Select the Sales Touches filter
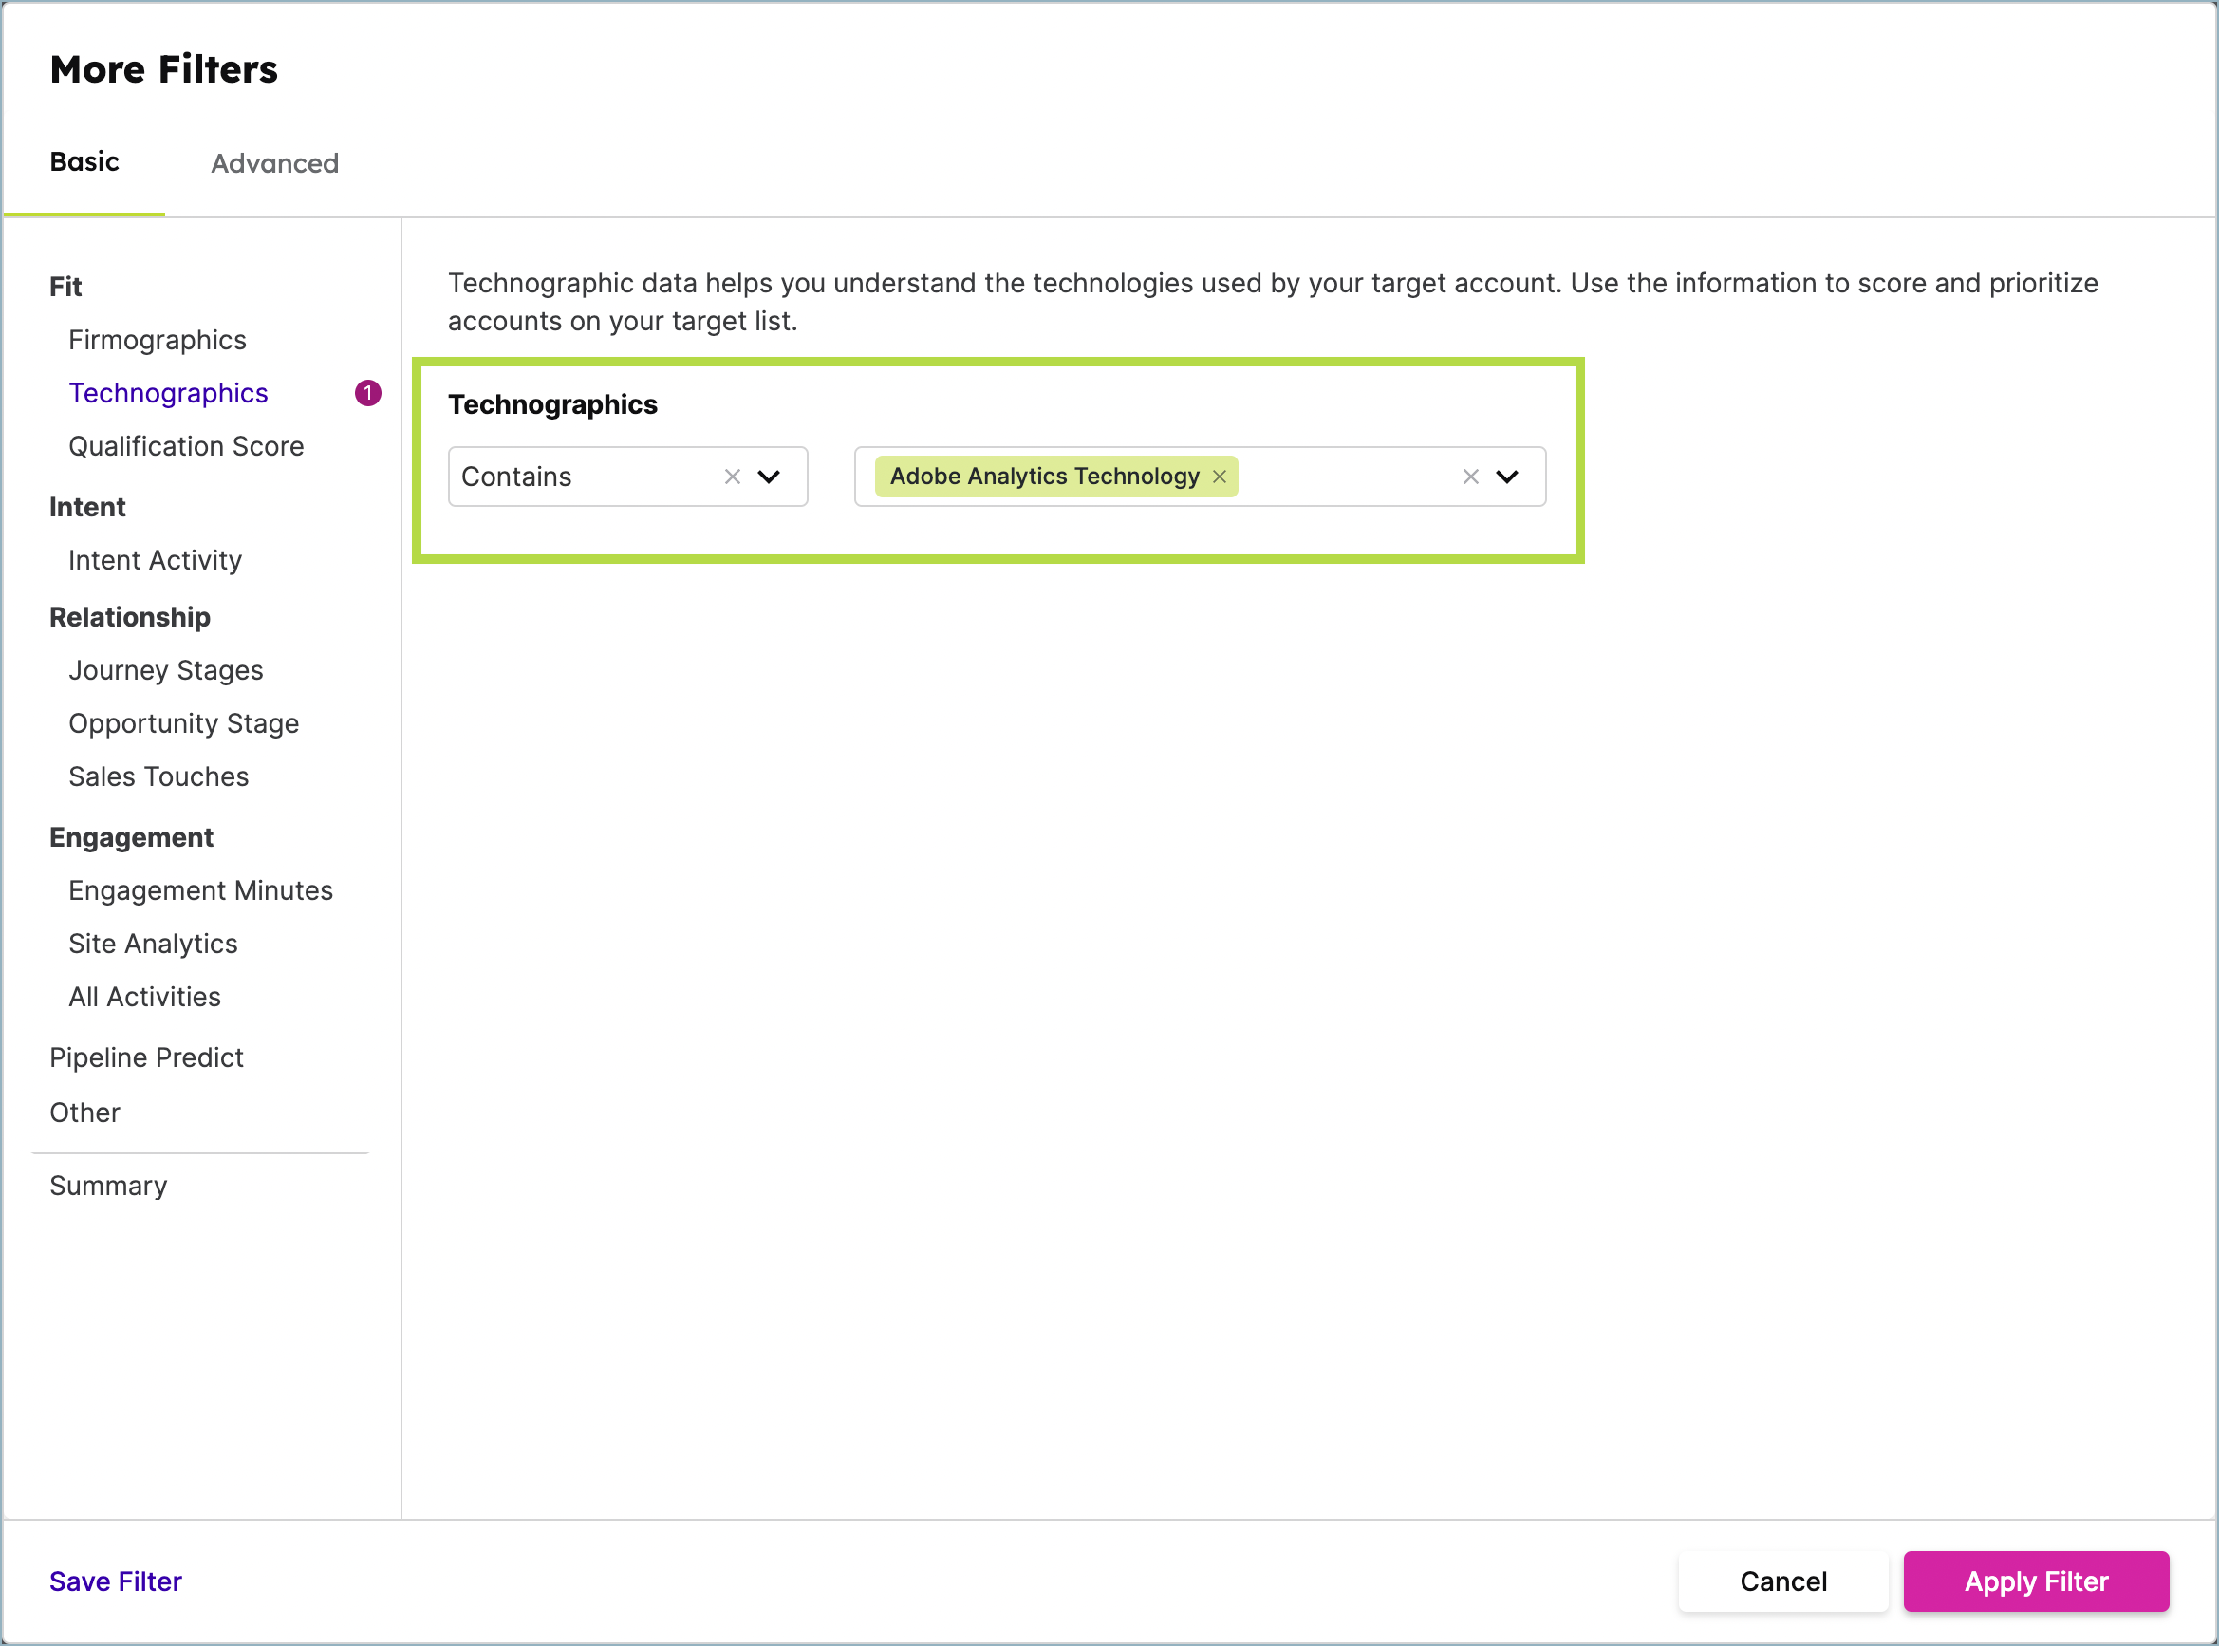Viewport: 2219px width, 1646px height. (x=158, y=776)
